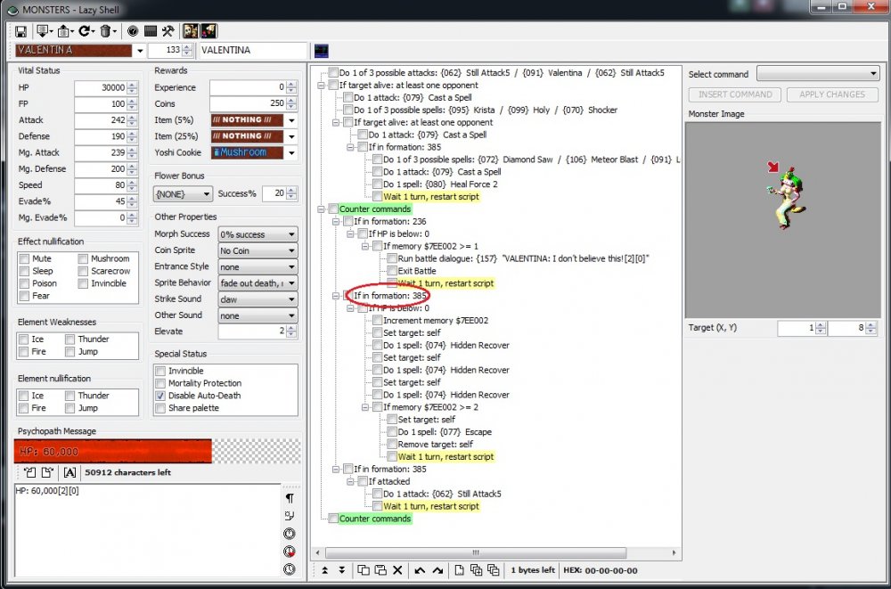Click the APPLY CHANGES button

pyautogui.click(x=832, y=94)
